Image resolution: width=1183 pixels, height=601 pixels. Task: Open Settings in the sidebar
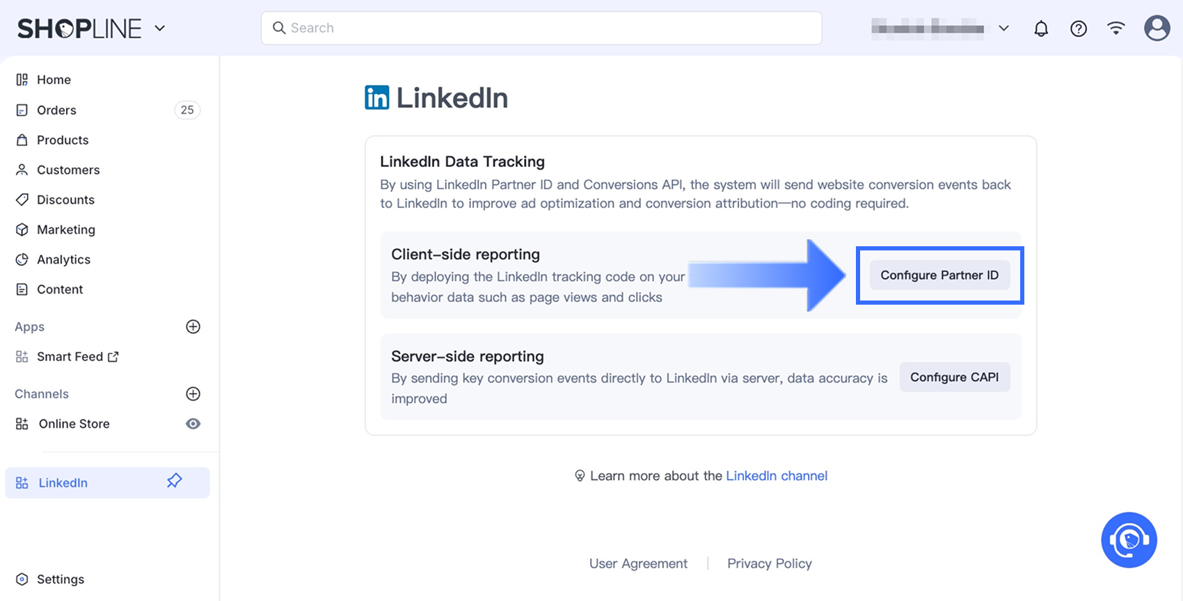60,579
